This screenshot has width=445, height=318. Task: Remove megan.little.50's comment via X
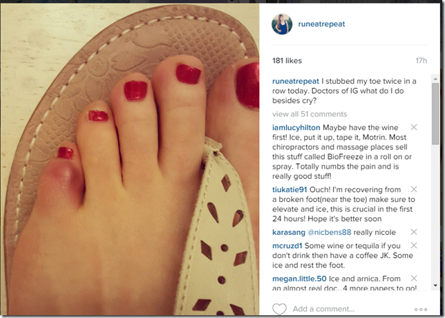(x=414, y=278)
